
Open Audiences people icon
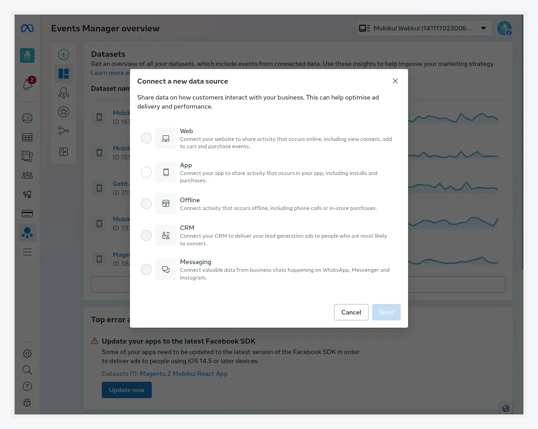(27, 175)
